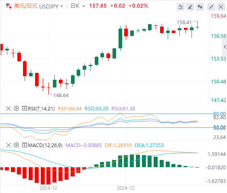The image size is (227, 193).
Task: Remove the RSI indicator panel
Action: click(8, 108)
